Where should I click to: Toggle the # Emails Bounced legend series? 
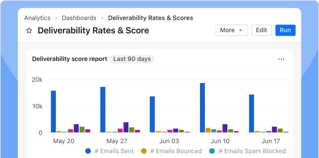(x=171, y=151)
